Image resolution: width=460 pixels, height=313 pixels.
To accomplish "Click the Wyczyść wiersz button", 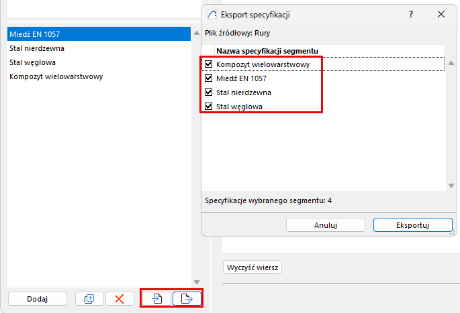I will point(252,267).
